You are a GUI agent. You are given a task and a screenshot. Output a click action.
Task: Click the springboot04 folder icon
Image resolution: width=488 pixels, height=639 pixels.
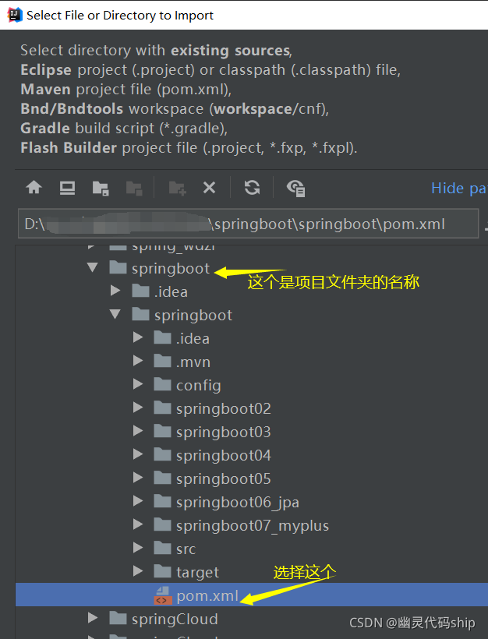162,454
